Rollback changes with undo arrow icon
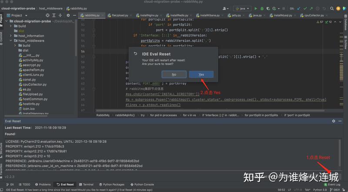This screenshot has width=348, height=192. pyautogui.click(x=324, y=8)
